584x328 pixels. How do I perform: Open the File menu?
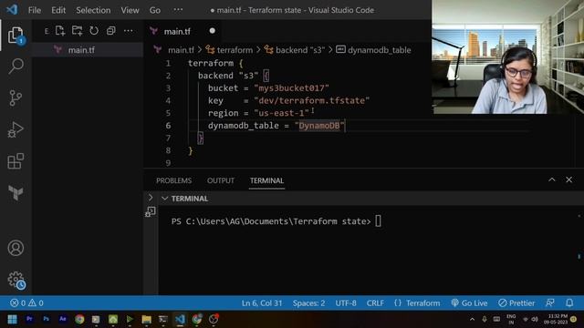35,10
